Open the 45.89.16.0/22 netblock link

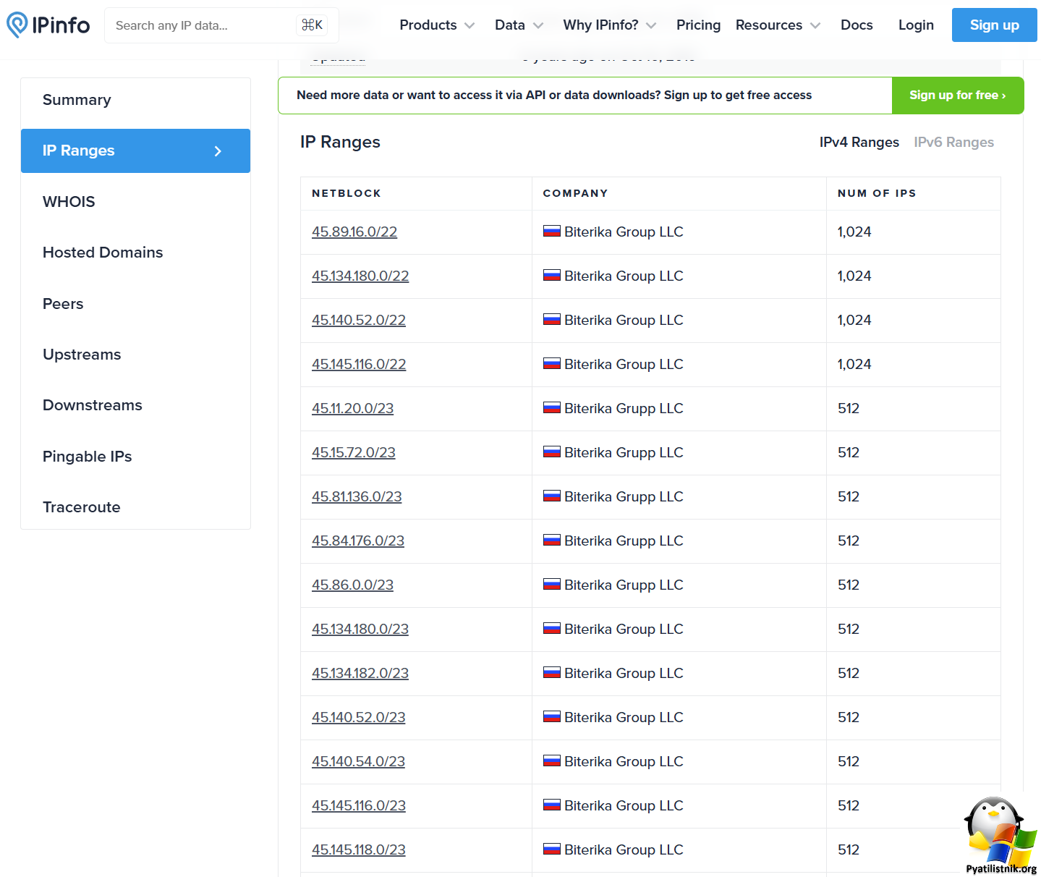[x=354, y=232]
